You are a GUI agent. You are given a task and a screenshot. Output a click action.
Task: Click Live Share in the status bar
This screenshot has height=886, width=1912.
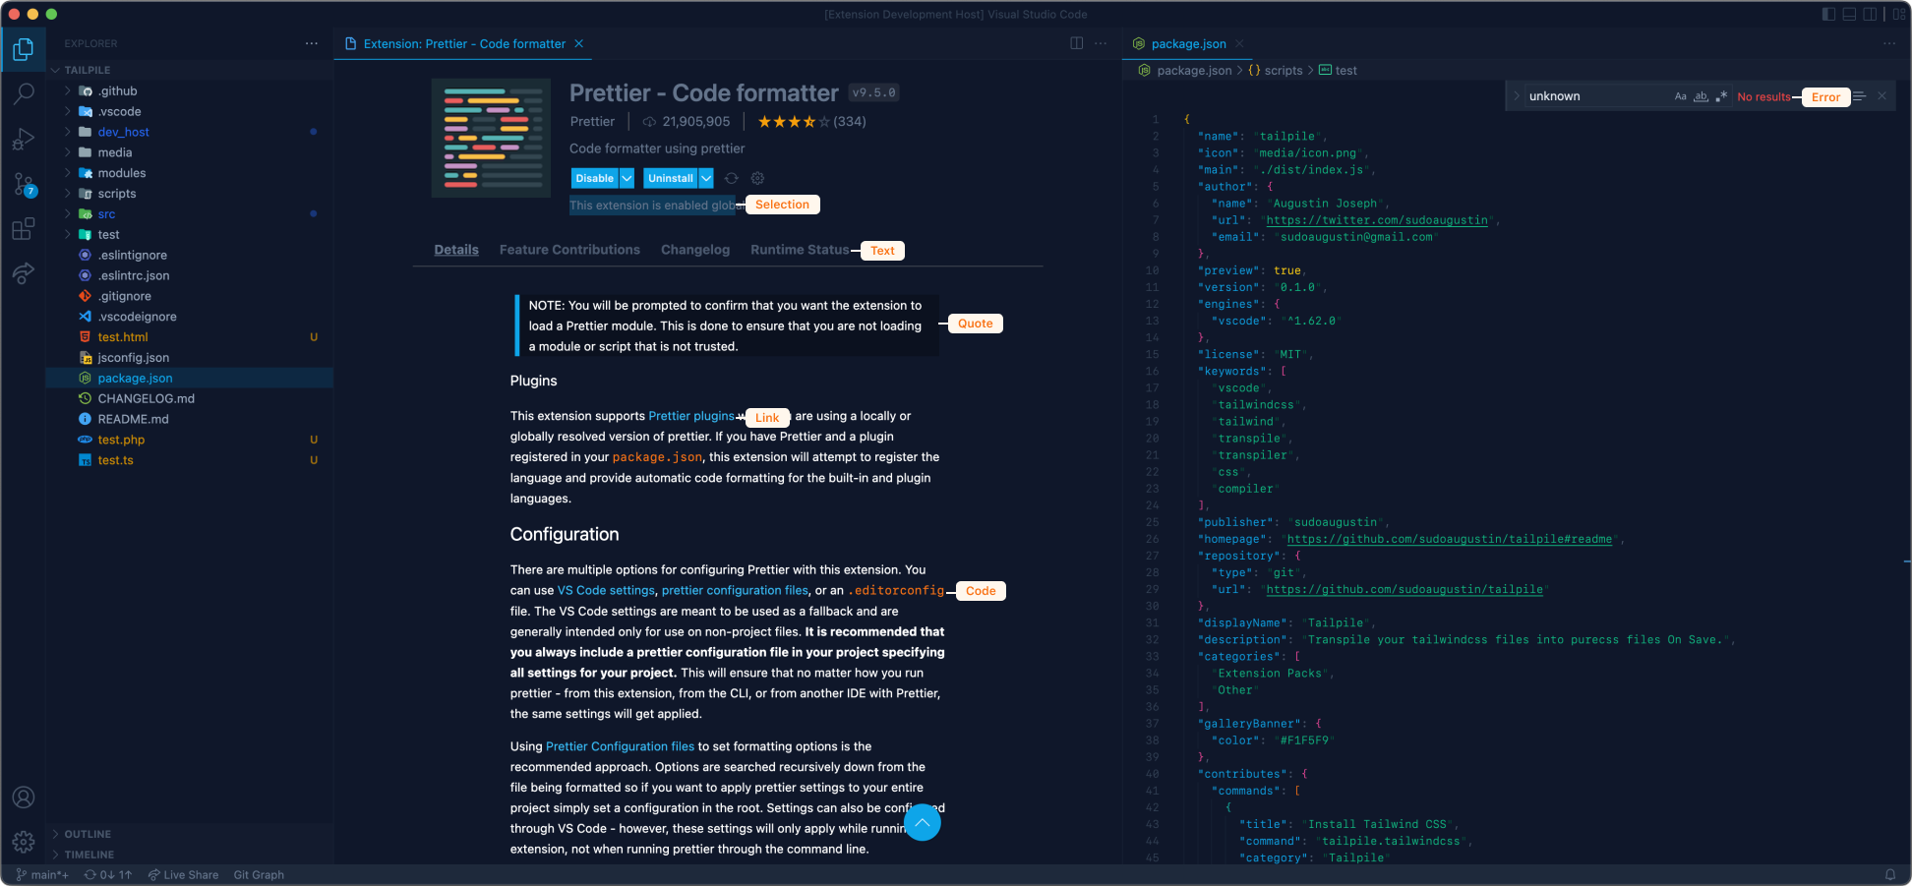pyautogui.click(x=184, y=875)
